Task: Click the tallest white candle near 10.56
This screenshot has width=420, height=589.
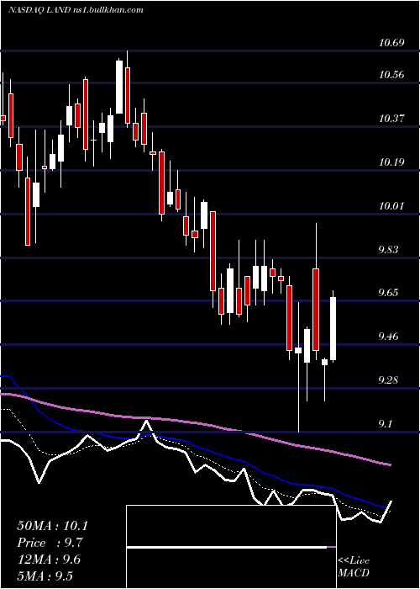Action: point(119,87)
